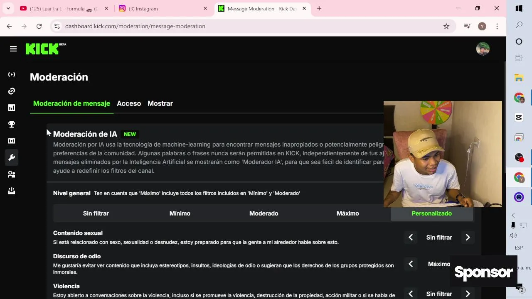Set general level to Máximo

coord(348,213)
